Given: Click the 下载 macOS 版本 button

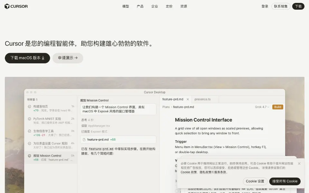Looking at the screenshot, I should point(27,58).
